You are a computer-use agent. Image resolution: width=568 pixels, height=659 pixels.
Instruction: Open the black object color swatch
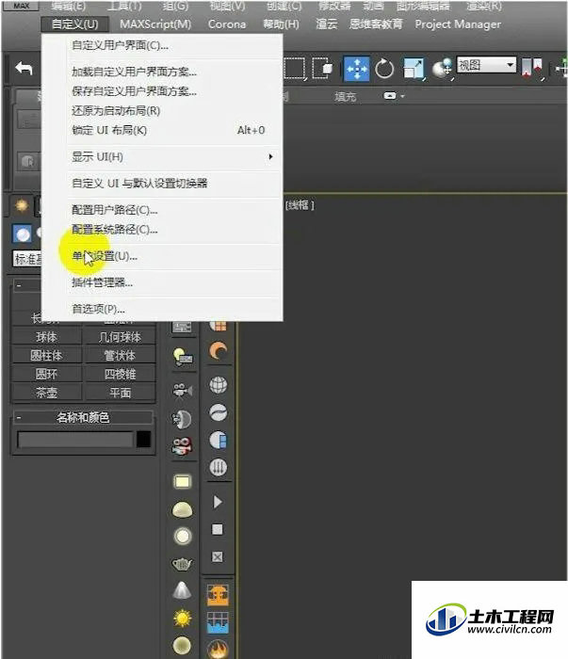point(143,440)
